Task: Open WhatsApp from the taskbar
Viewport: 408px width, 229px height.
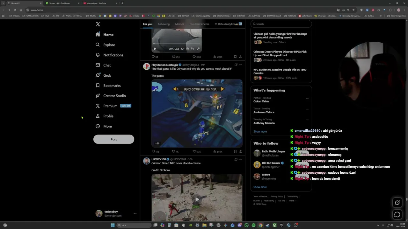Action: click(246, 225)
